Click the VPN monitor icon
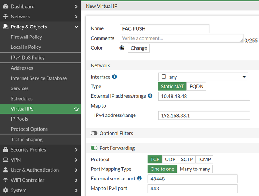The height and width of the screenshot is (196, 259). coord(6,160)
